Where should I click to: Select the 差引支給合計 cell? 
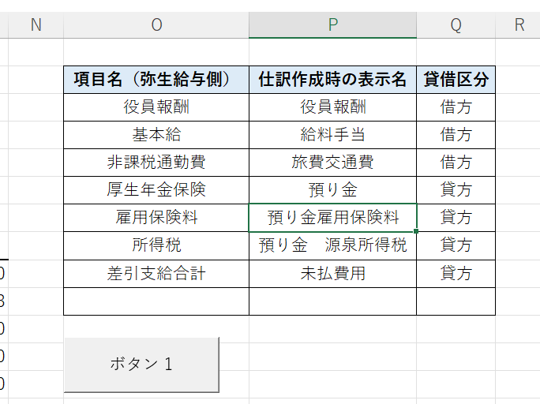point(156,274)
